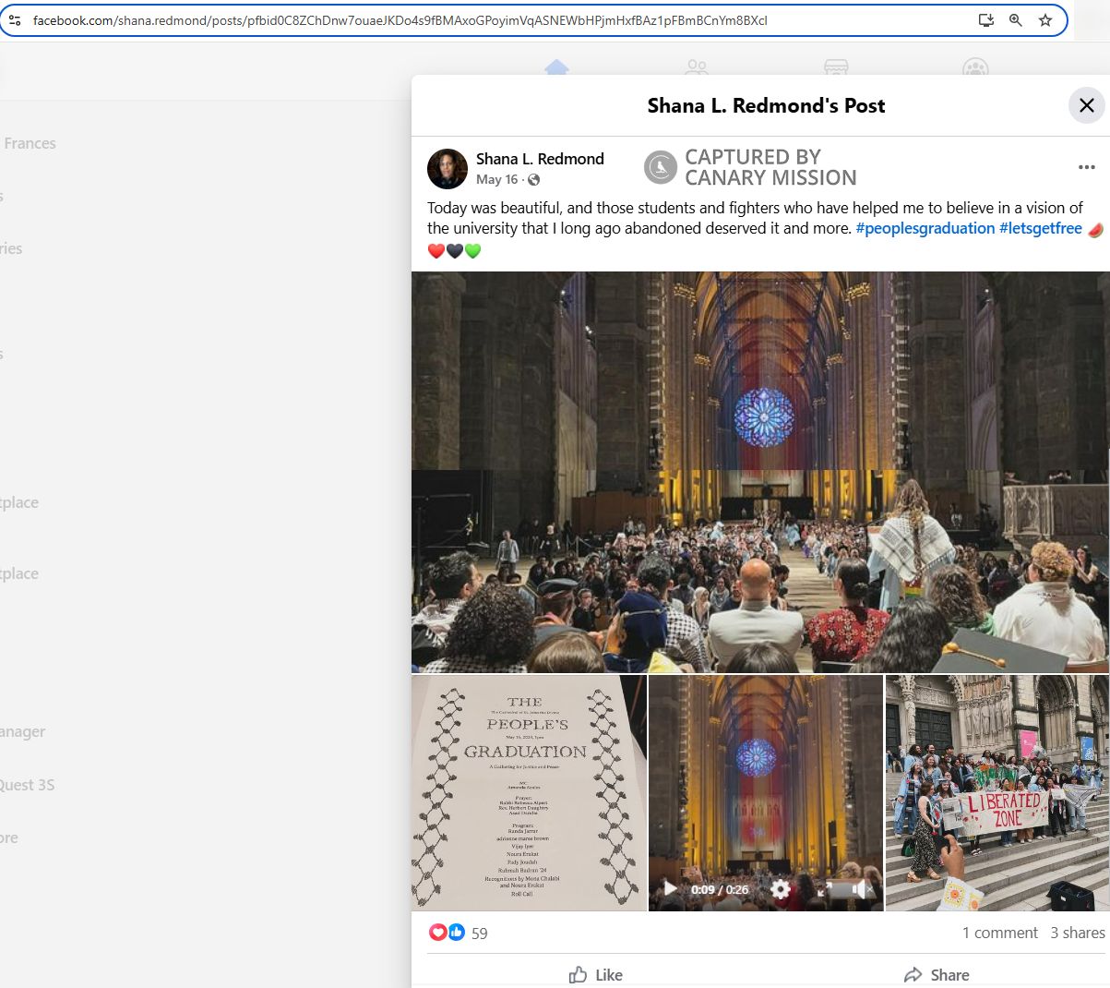The image size is (1110, 988).
Task: Share the post
Action: tap(937, 974)
